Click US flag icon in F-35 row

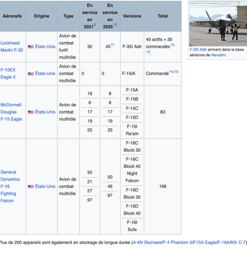(31, 47)
